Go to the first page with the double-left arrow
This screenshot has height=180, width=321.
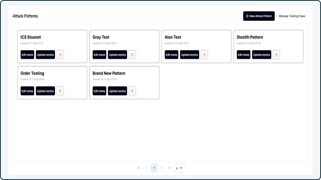click(x=139, y=168)
